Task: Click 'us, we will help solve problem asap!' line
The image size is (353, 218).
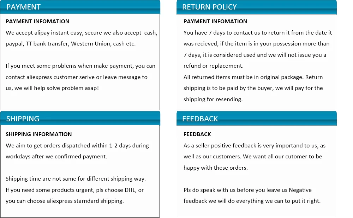Action: tap(52, 88)
